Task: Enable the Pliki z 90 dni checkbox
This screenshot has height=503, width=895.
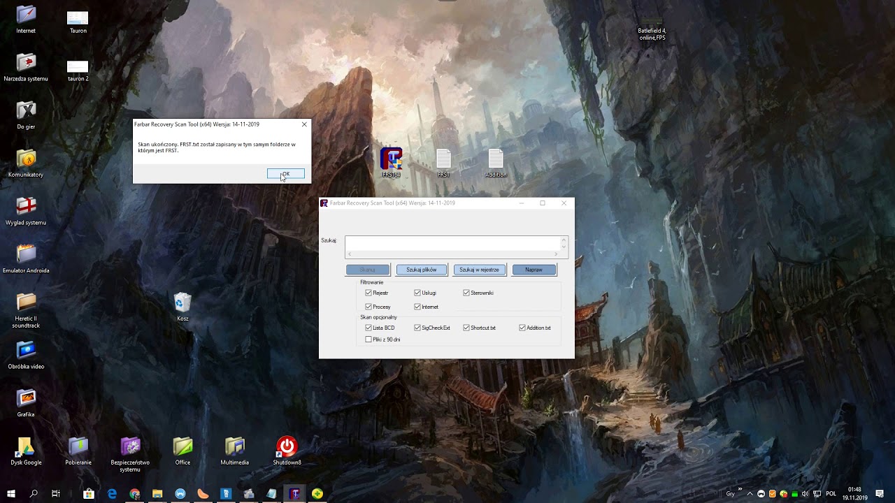Action: [x=368, y=340]
